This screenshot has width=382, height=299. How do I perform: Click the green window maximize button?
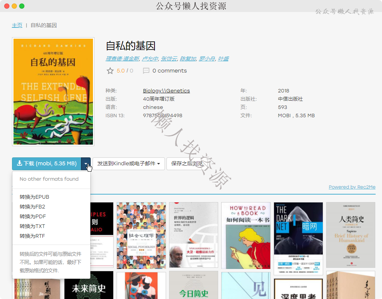22,6
